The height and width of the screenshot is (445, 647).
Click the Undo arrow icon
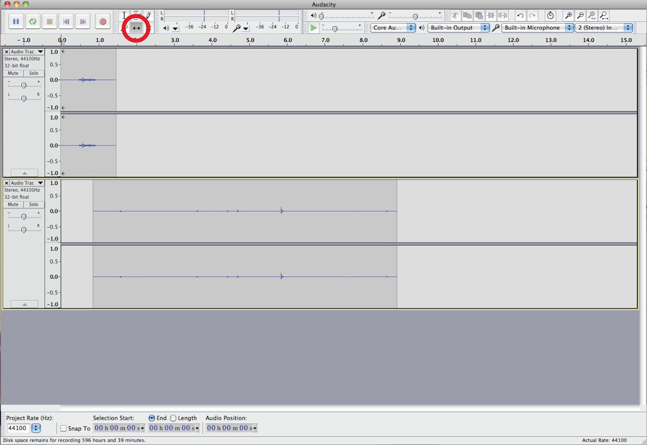click(520, 16)
